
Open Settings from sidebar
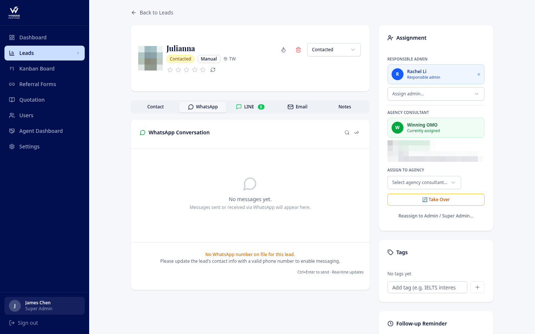coord(45,147)
